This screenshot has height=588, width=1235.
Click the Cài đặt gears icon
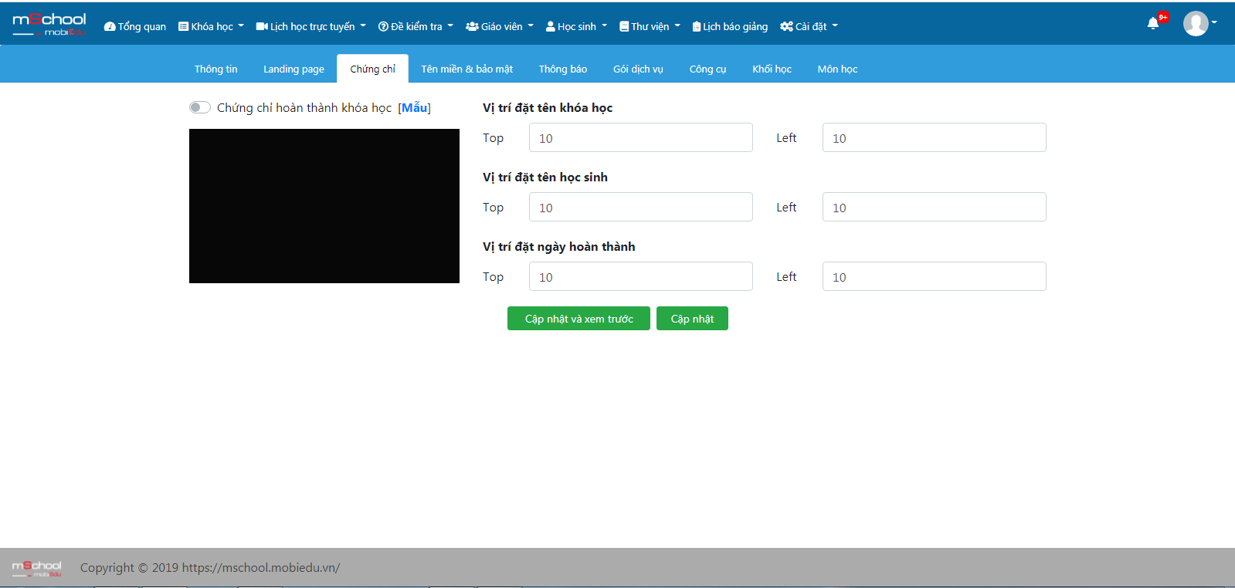[786, 26]
